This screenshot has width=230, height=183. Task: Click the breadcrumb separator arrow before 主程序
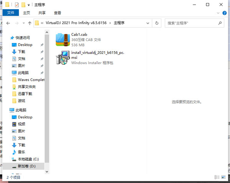coord(110,23)
